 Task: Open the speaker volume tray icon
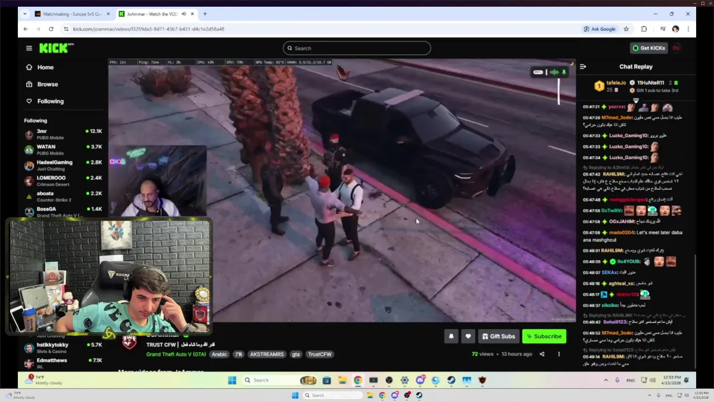coord(653,380)
